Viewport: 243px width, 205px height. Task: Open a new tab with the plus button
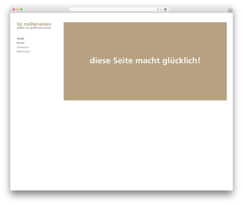pyautogui.click(x=230, y=11)
